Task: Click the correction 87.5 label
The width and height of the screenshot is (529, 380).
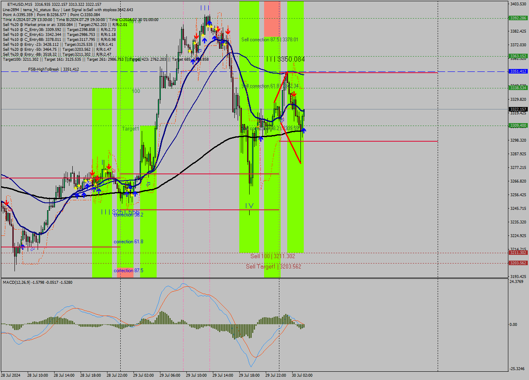Action: coord(126,271)
